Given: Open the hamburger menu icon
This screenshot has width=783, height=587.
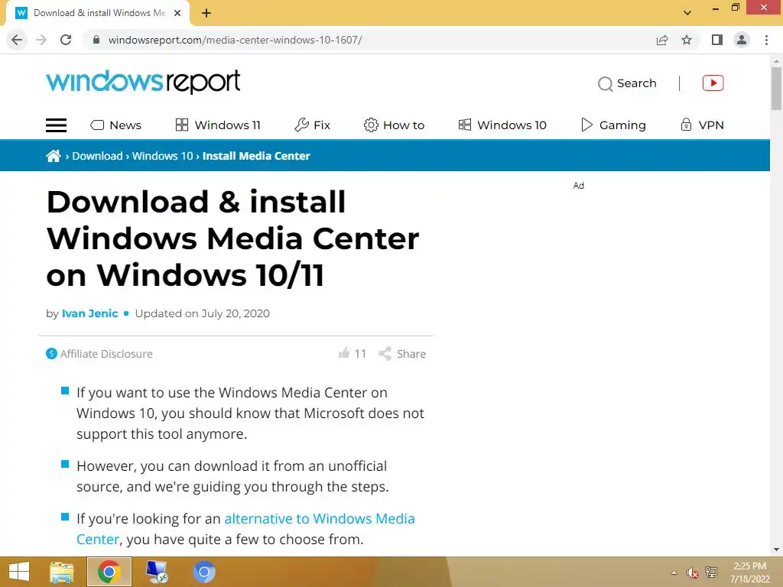Looking at the screenshot, I should (x=56, y=125).
